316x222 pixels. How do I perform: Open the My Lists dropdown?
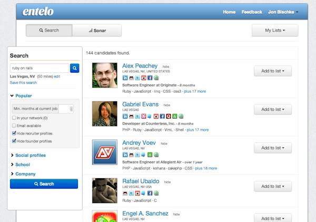(x=275, y=30)
